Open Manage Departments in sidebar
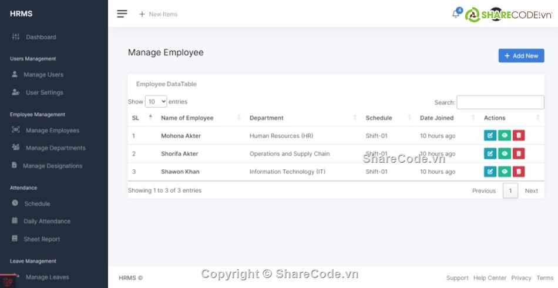The width and height of the screenshot is (558, 288). click(x=55, y=148)
